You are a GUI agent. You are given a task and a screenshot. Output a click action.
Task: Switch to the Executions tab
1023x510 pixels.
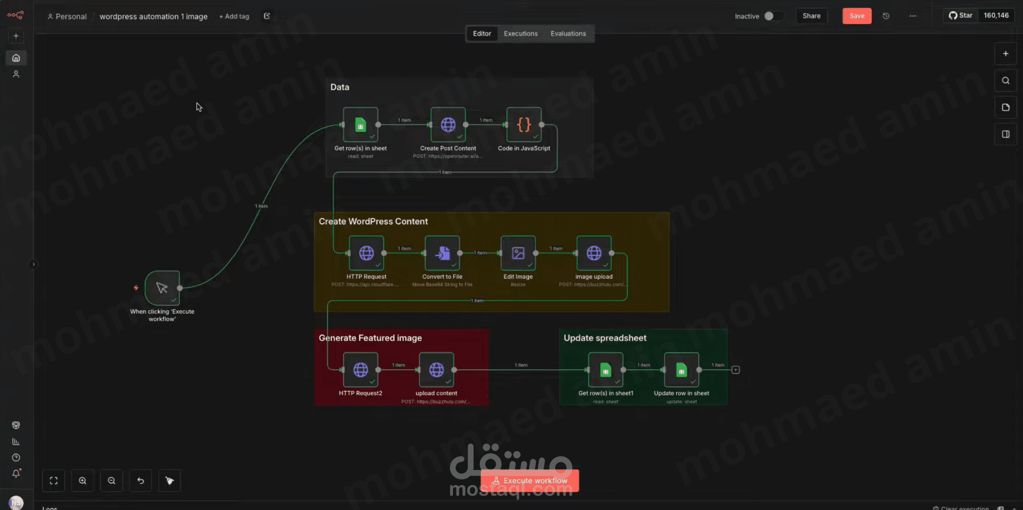[x=521, y=34]
